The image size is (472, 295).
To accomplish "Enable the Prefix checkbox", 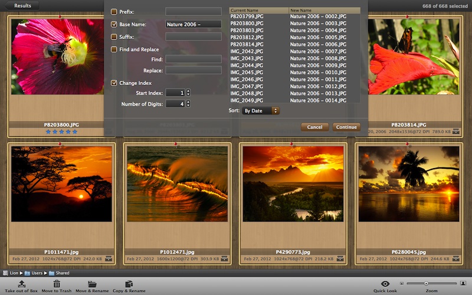I will (114, 11).
